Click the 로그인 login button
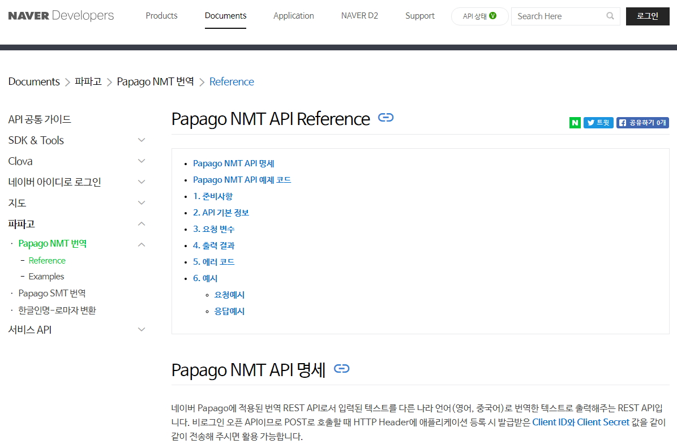677x444 pixels. pyautogui.click(x=648, y=16)
